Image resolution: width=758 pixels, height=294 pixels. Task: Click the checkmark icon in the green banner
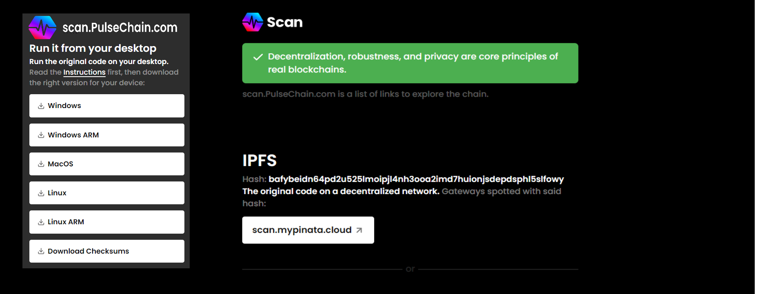(258, 57)
